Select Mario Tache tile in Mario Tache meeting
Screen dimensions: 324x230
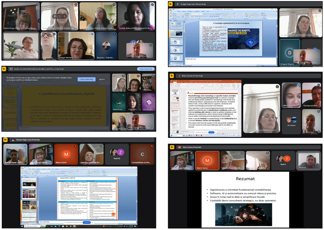[x=207, y=160]
